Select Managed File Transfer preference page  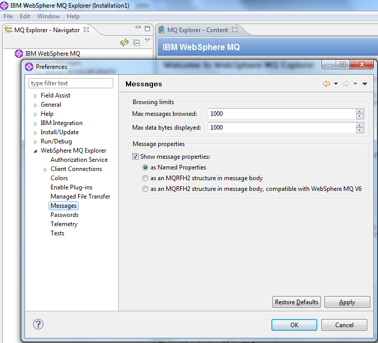pyautogui.click(x=80, y=197)
